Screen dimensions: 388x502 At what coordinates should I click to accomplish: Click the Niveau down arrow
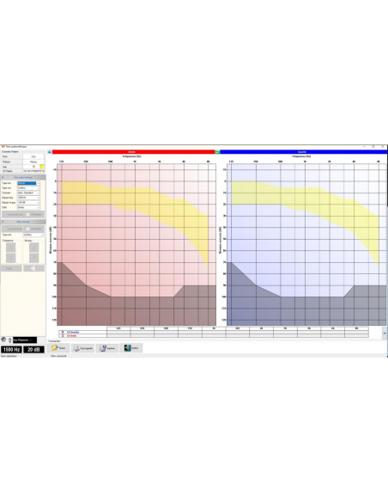pyautogui.click(x=33, y=257)
